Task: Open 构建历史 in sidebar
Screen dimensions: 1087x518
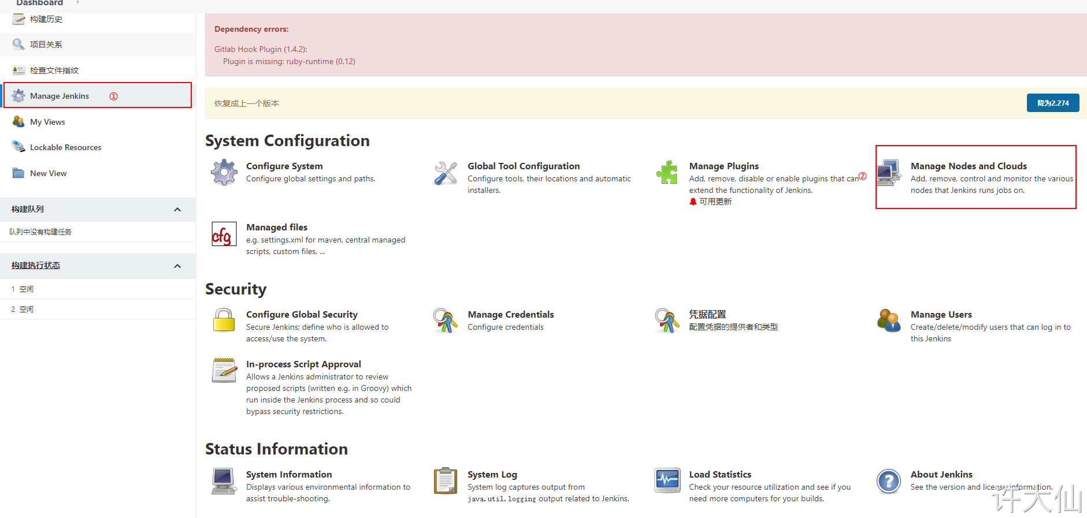Action: pos(46,19)
